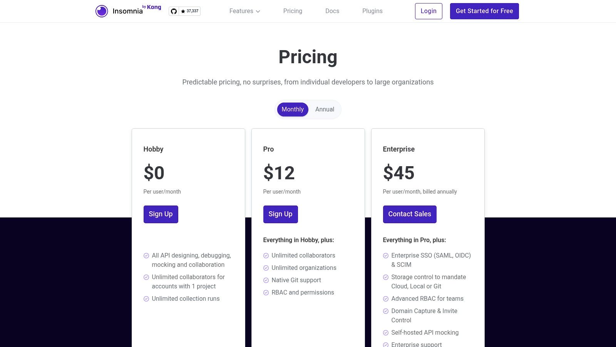Sign Up for the Hobby plan
Screen dimensions: 616x347
pos(161,214)
